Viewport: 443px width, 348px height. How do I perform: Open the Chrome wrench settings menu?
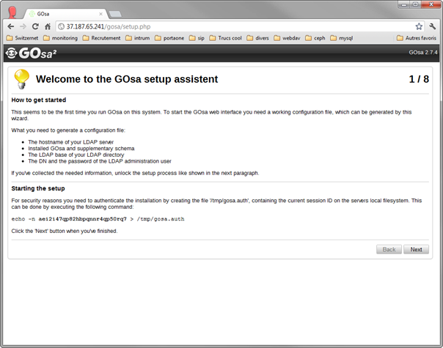(433, 26)
